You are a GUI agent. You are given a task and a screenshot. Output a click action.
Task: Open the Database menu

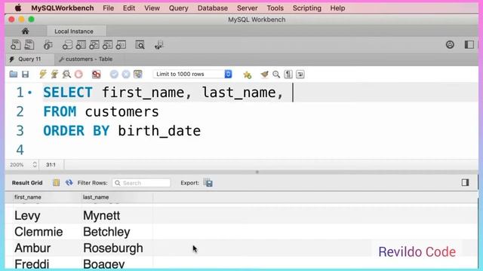[213, 8]
